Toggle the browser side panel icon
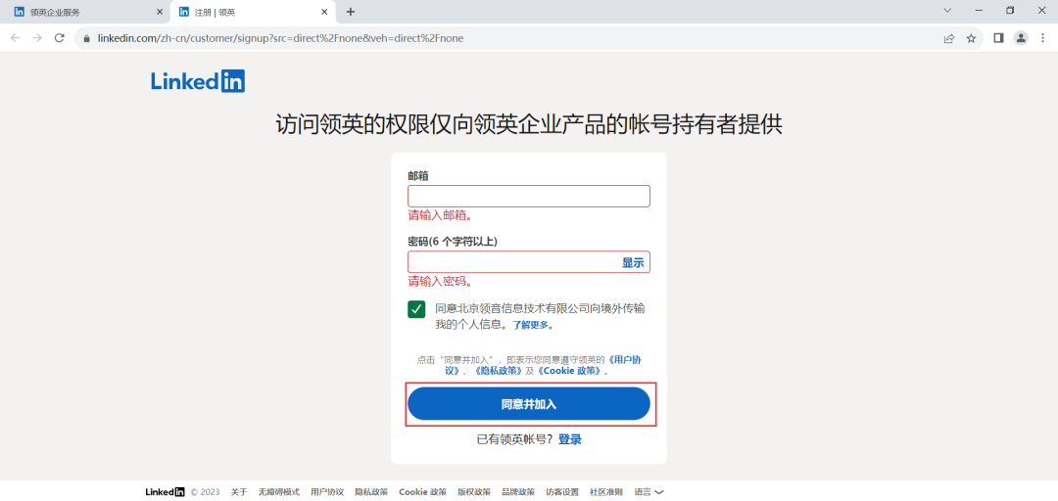Image resolution: width=1058 pixels, height=501 pixels. point(998,38)
